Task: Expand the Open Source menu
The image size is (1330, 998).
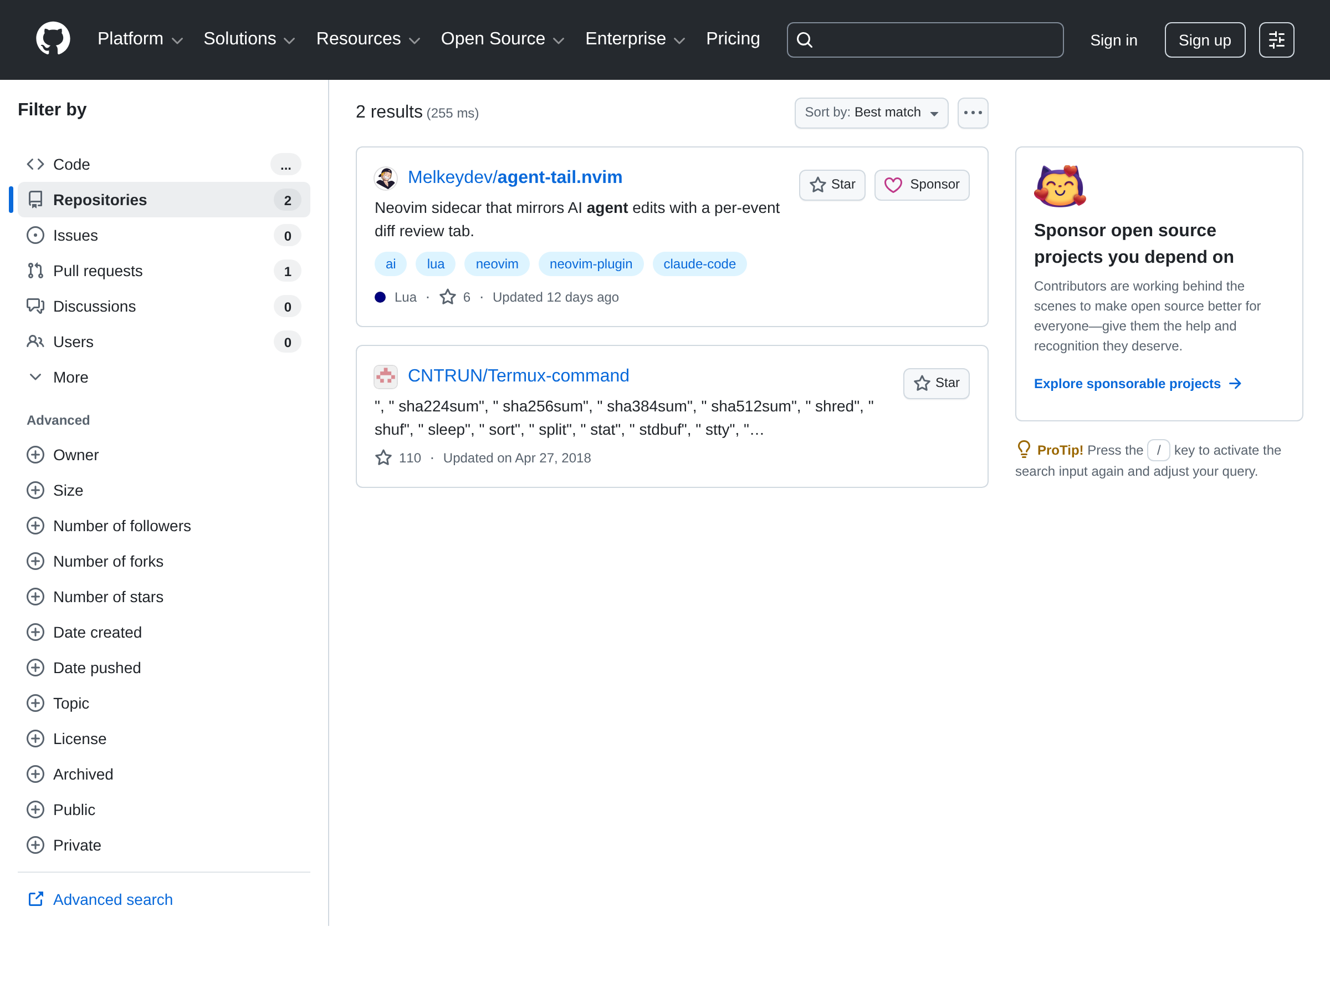Action: click(503, 39)
